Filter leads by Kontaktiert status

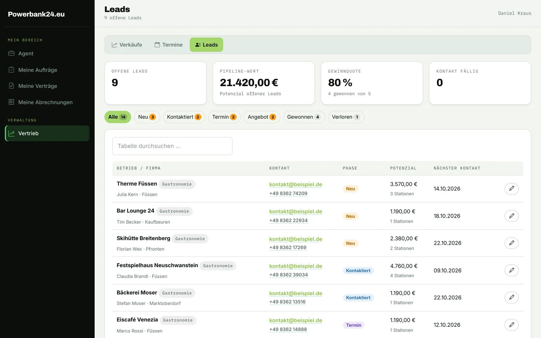[x=184, y=117]
